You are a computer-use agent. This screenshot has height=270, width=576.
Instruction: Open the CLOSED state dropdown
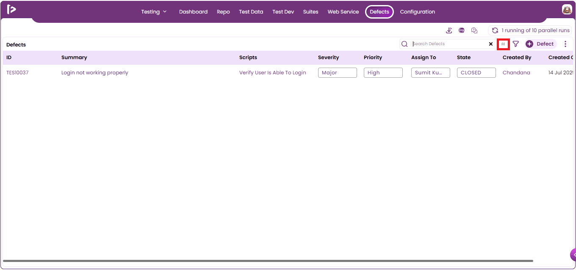[476, 73]
